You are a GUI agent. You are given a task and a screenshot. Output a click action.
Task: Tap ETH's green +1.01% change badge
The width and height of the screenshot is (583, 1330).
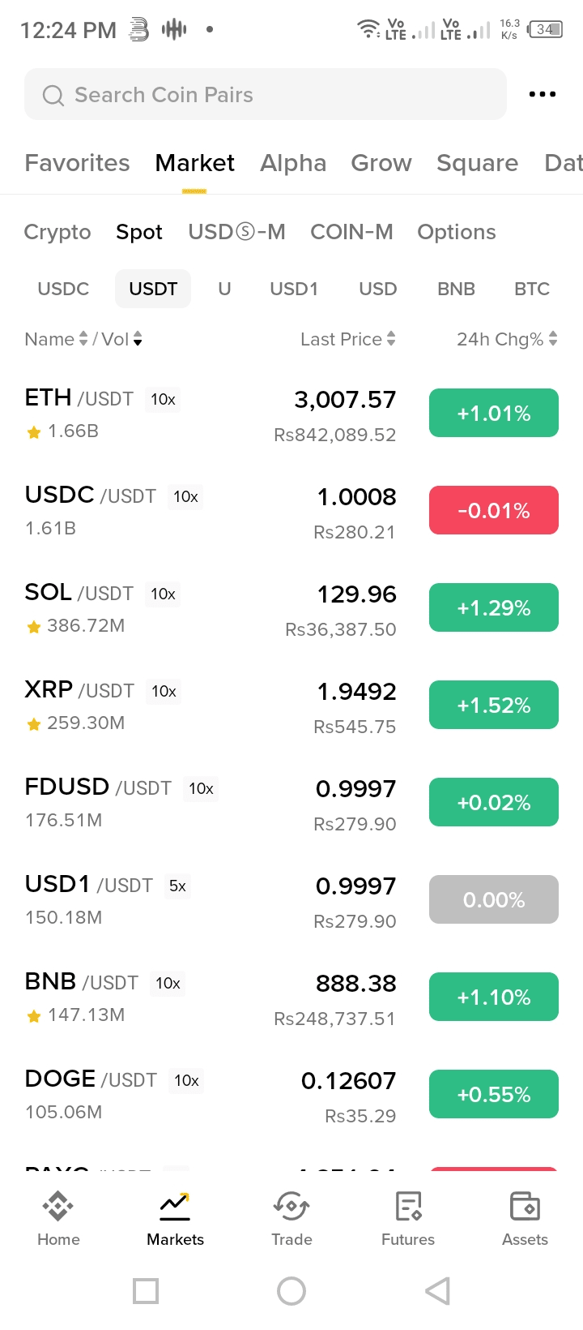pyautogui.click(x=494, y=413)
